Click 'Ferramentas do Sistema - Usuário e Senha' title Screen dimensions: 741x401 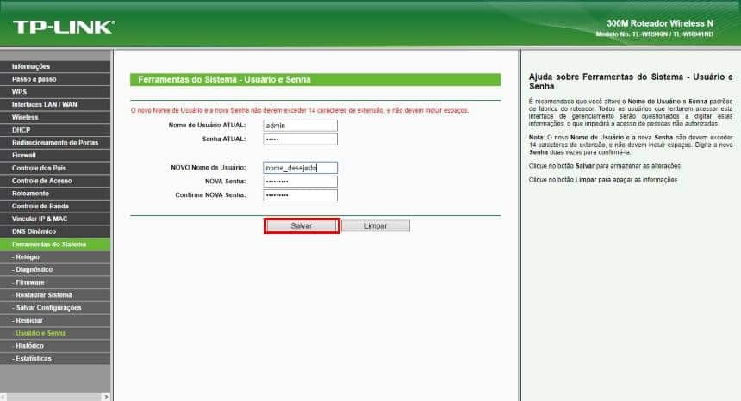pos(224,80)
